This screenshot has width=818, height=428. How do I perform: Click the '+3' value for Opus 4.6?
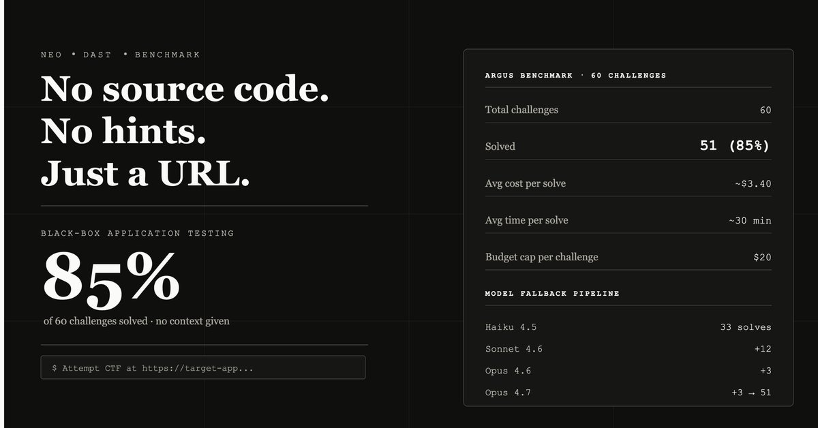[766, 371]
